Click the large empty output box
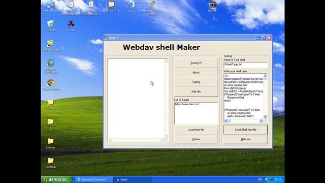The width and height of the screenshot is (325, 183). click(137, 98)
